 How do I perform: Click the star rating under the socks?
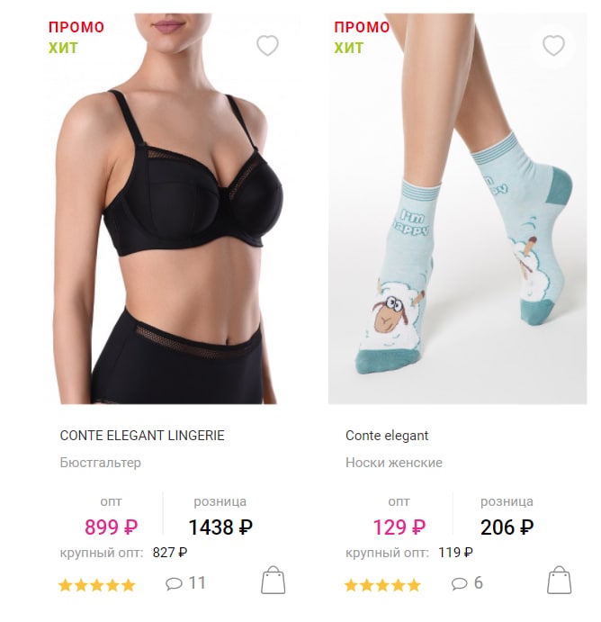[382, 585]
